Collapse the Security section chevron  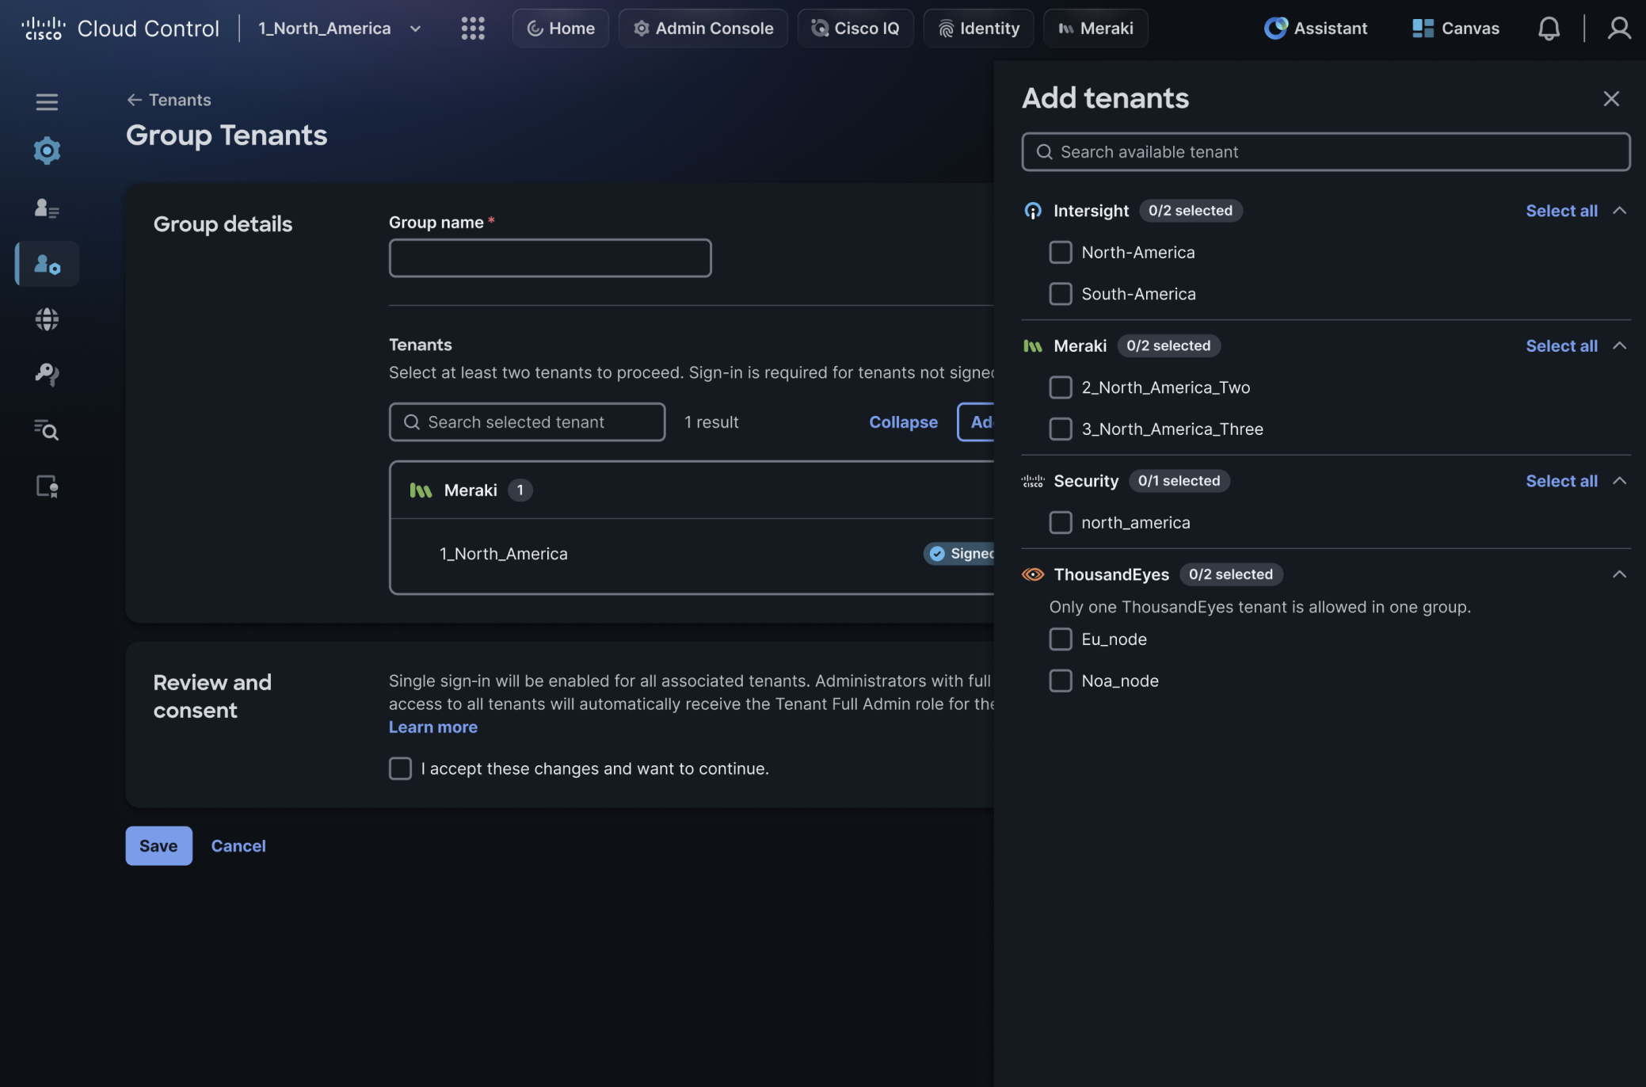(1619, 481)
